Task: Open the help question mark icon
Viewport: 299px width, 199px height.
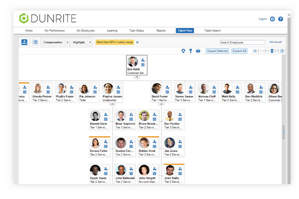Action: (280, 19)
